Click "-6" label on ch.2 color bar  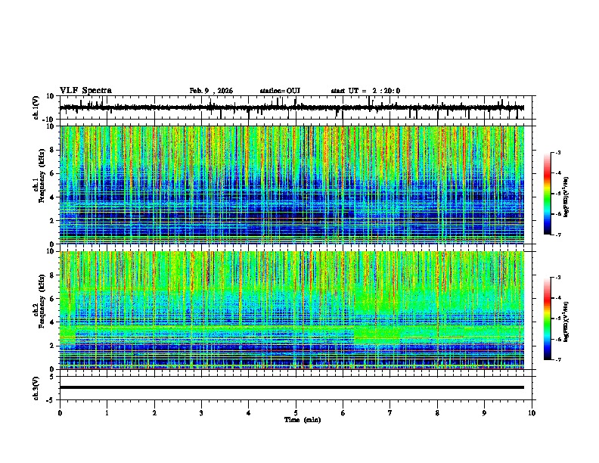(558, 339)
